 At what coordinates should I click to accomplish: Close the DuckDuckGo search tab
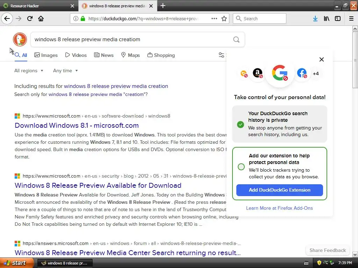(151, 6)
